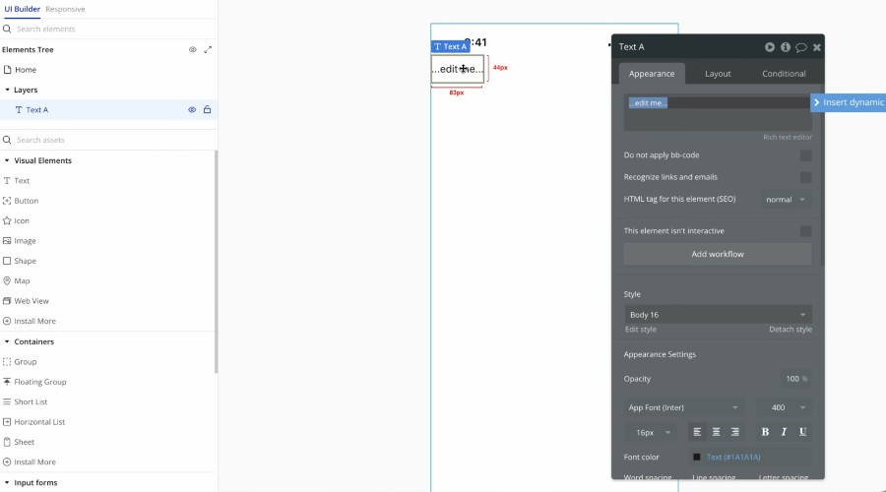The height and width of the screenshot is (492, 886).
Task: Enable Do not apply bb-code checkbox
Action: click(805, 155)
